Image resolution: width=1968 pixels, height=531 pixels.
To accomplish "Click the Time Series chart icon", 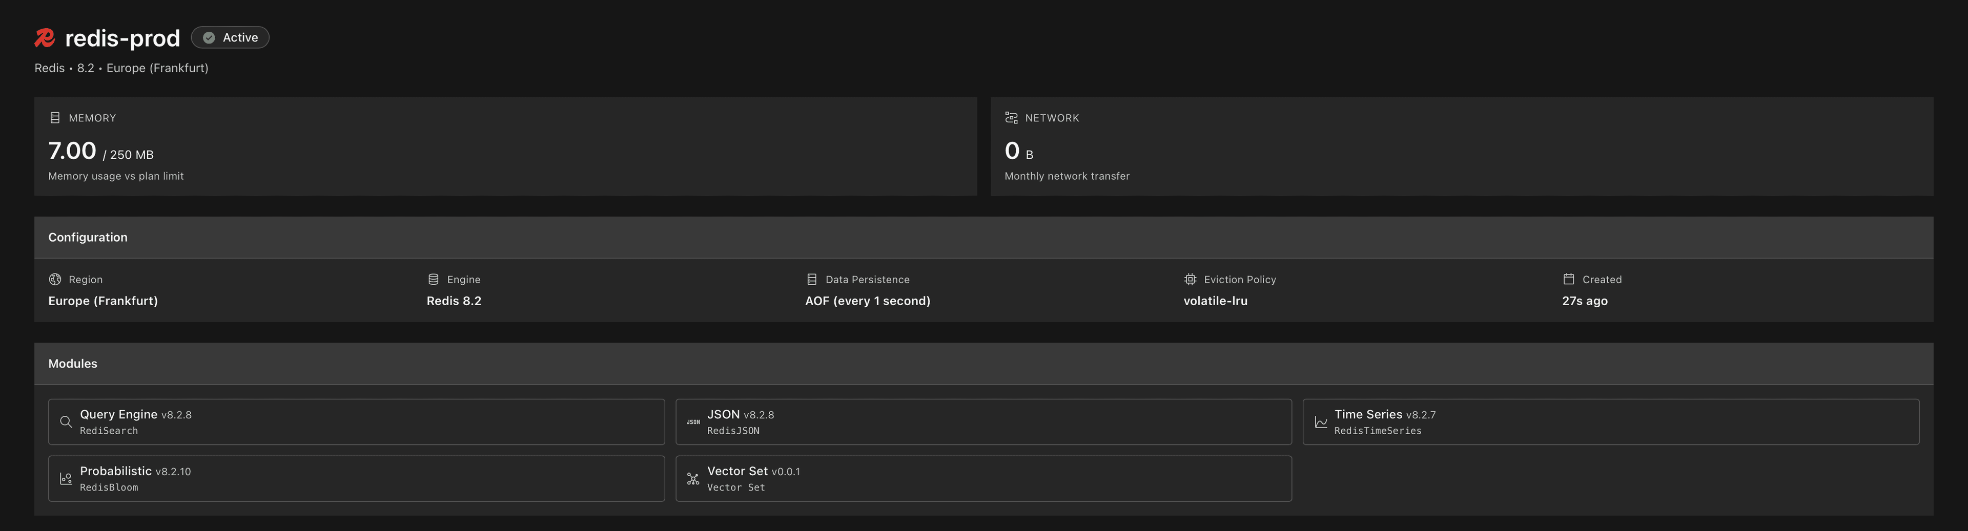I will [x=1320, y=422].
